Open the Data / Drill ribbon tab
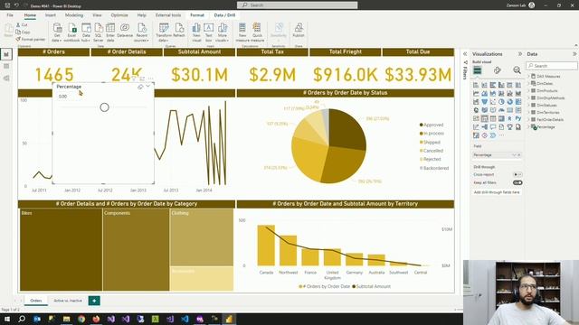This screenshot has height=325, width=579. pyautogui.click(x=224, y=15)
